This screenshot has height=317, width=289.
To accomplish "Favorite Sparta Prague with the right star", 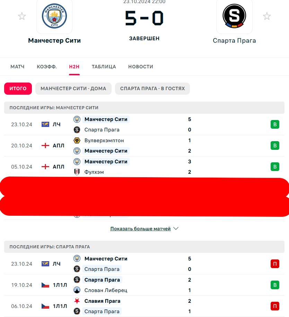I will 267,16.
